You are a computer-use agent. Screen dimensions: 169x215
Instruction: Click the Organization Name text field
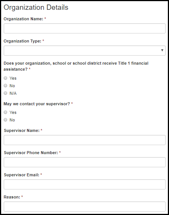coord(85,29)
